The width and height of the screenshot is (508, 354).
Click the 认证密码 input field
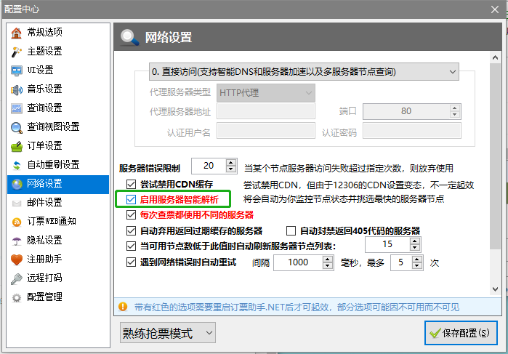(412, 131)
